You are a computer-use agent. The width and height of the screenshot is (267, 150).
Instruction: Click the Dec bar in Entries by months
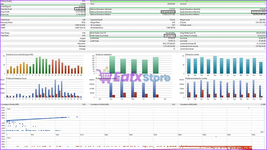[261, 68]
